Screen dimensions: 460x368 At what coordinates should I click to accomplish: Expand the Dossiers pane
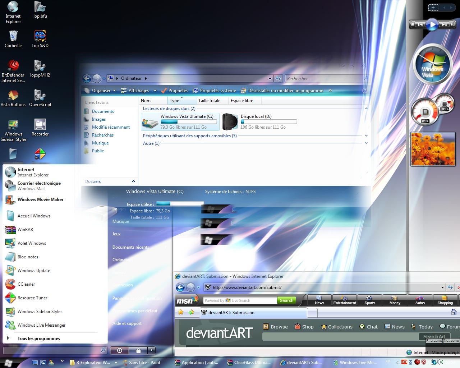click(133, 181)
